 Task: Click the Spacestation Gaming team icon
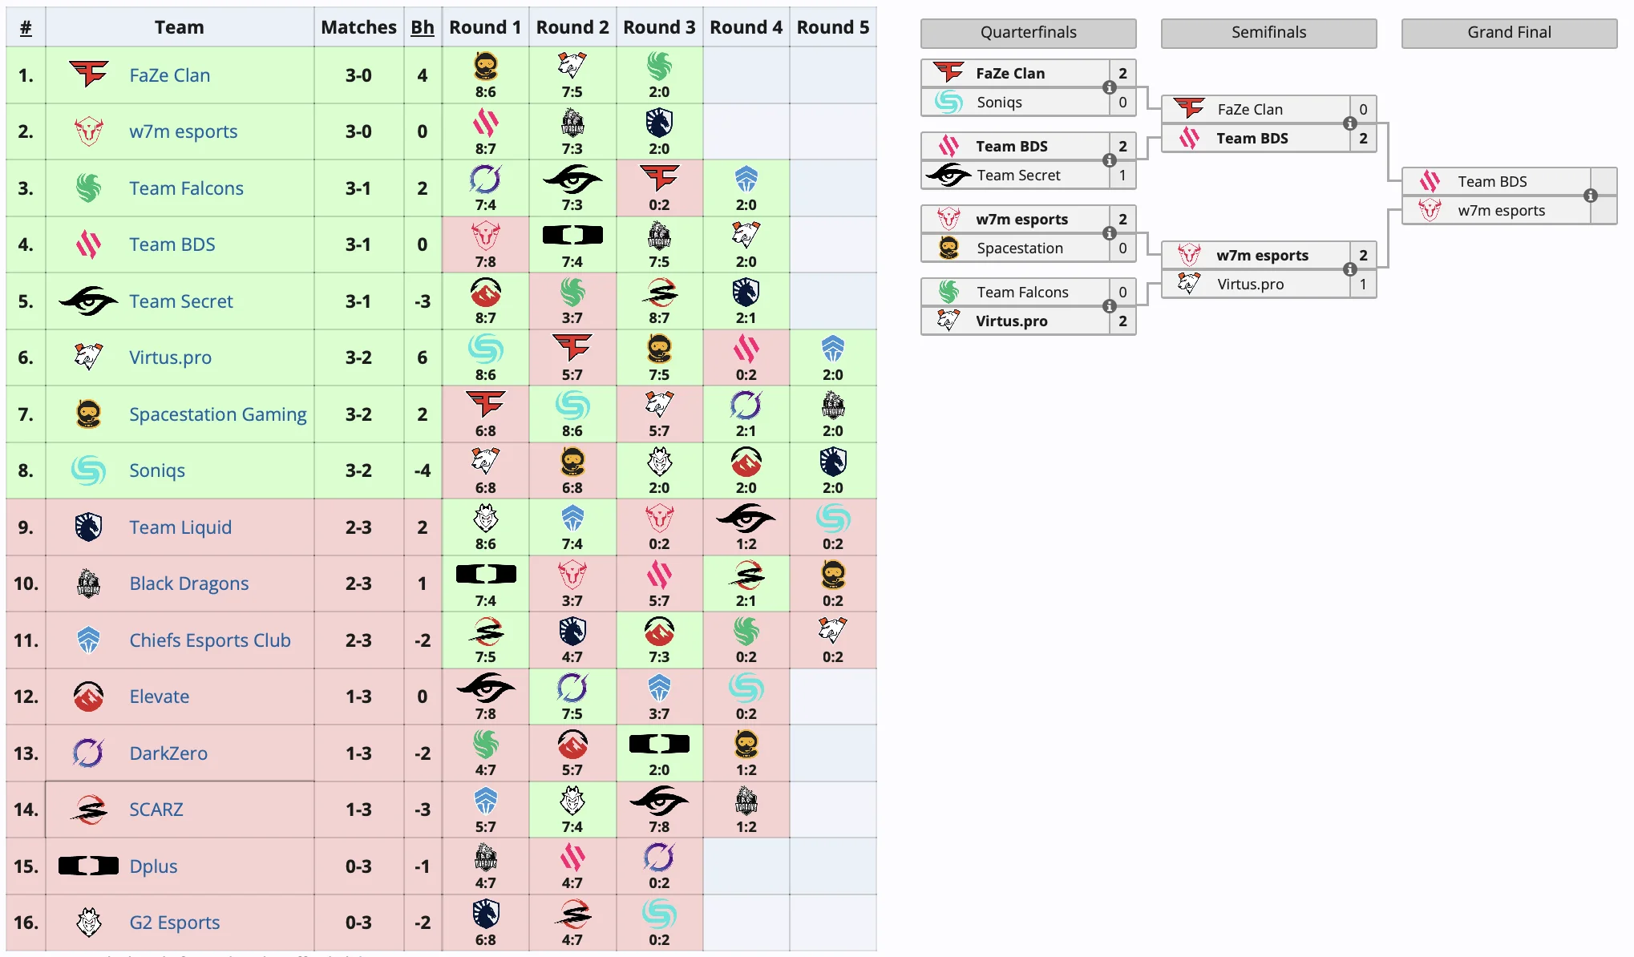coord(87,416)
